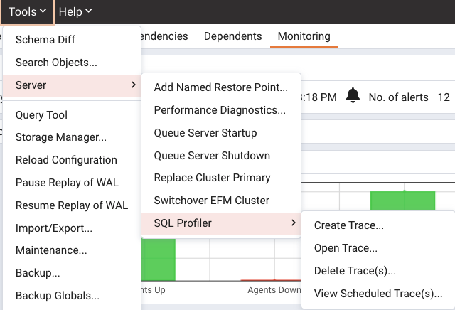Open Performance Diagnostics...
The width and height of the screenshot is (455, 310).
tap(221, 110)
